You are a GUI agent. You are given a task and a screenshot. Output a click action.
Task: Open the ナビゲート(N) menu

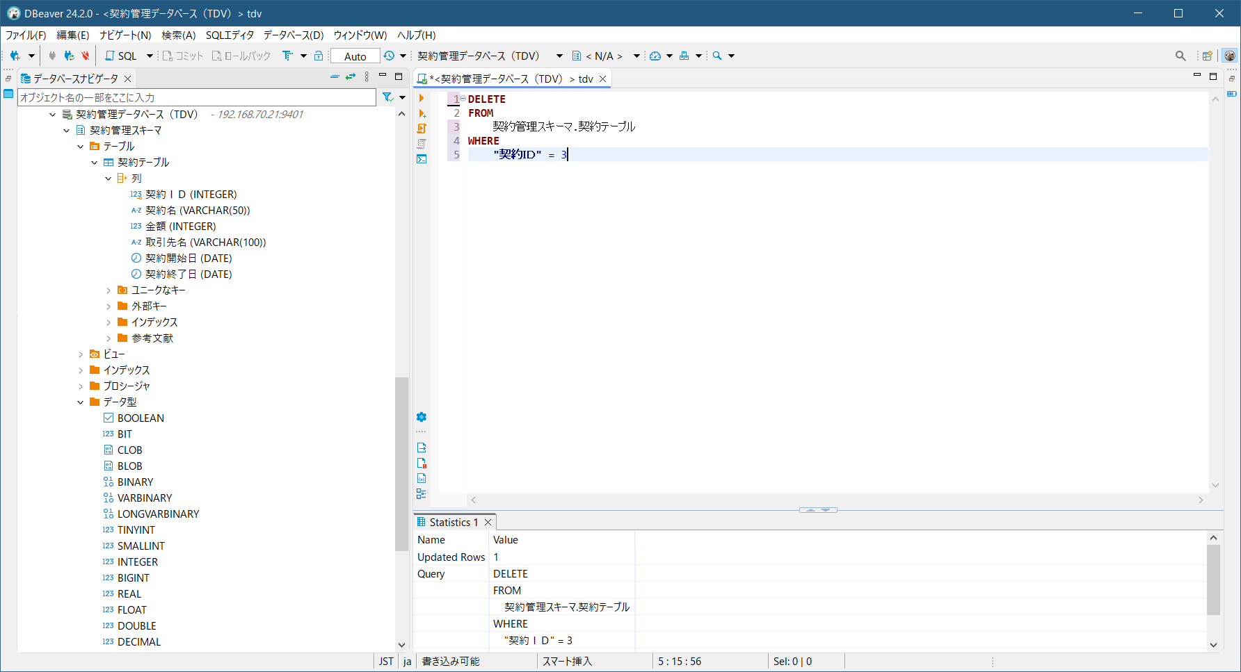click(x=125, y=35)
